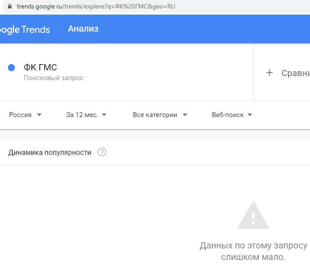The width and height of the screenshot is (310, 264).
Task: Switch to the Анализ tab
Action: [x=83, y=29]
